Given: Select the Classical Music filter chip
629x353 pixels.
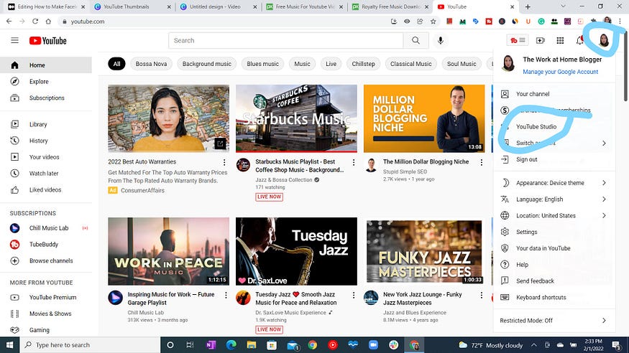Looking at the screenshot, I should coord(410,64).
